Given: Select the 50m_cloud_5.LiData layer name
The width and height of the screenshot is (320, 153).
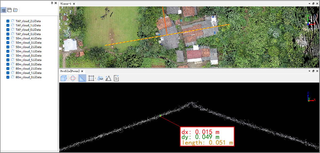Looking at the screenshot, I should (x=28, y=60).
